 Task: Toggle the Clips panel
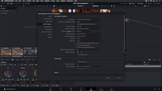tap(132, 3)
